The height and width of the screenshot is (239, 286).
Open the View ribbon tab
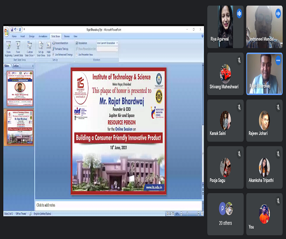(x=75, y=36)
